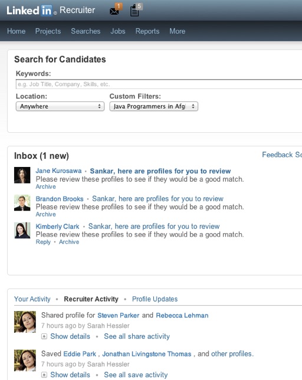Screen dimensions: 302x380
Task: Open Eddie Park's profile
Action: click(x=80, y=354)
